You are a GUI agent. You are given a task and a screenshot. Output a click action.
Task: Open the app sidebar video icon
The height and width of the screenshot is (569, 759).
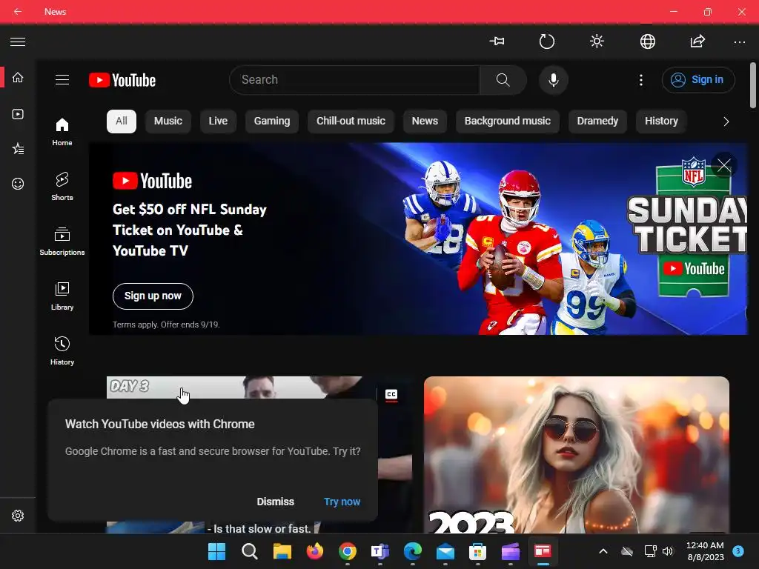(x=18, y=114)
